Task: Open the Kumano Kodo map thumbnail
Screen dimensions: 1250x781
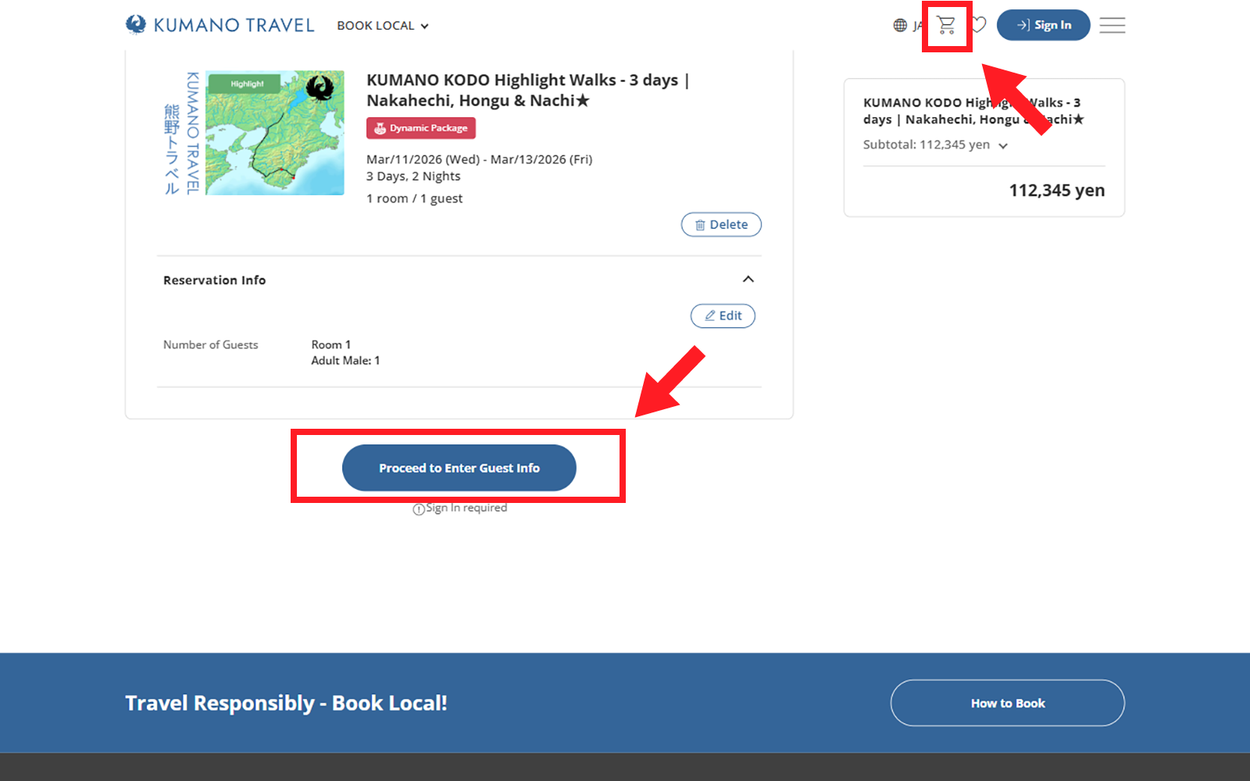Action: (x=274, y=133)
